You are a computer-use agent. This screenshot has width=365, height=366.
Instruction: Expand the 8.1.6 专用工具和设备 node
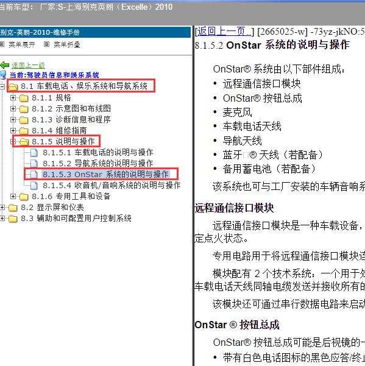13,196
